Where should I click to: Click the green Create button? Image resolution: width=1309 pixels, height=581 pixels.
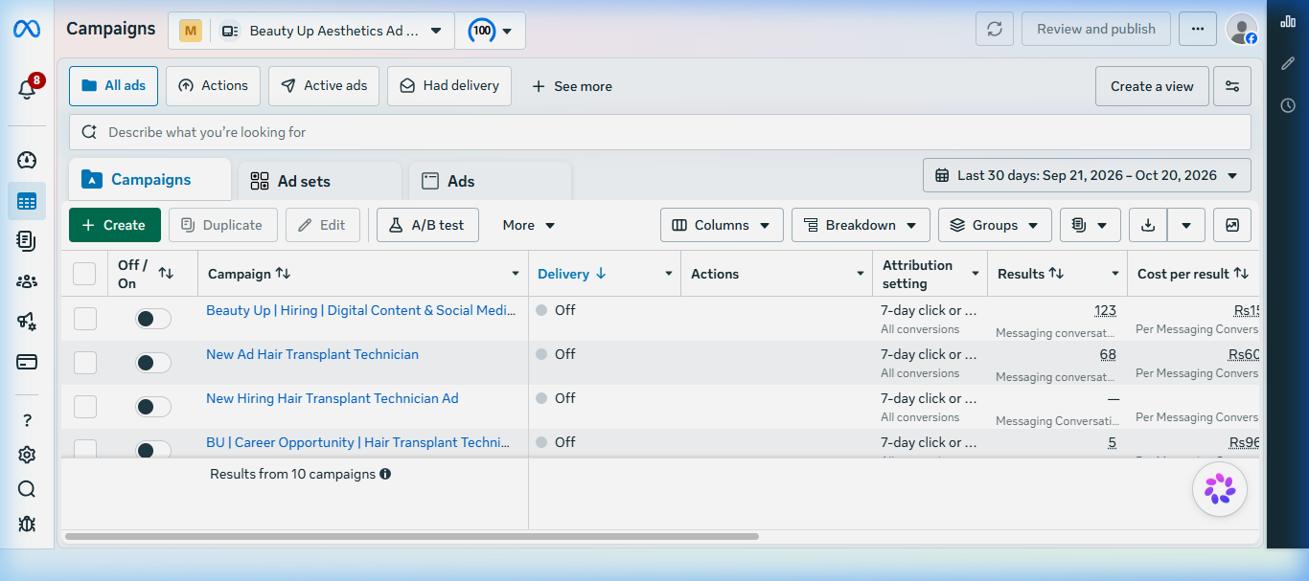115,225
